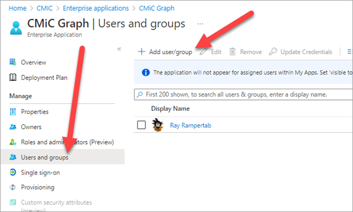Open Owners page

[x=31, y=127]
